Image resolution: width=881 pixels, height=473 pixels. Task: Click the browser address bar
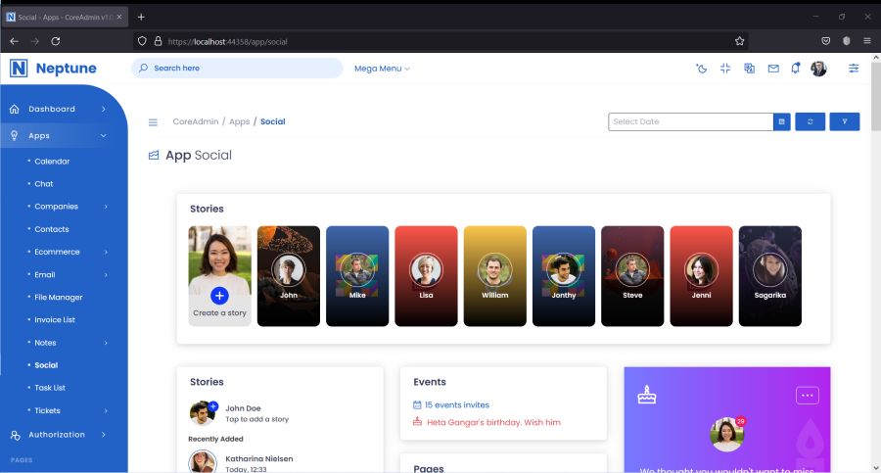(439, 41)
